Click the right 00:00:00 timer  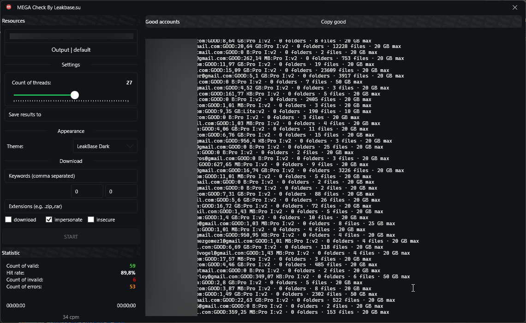click(x=126, y=305)
